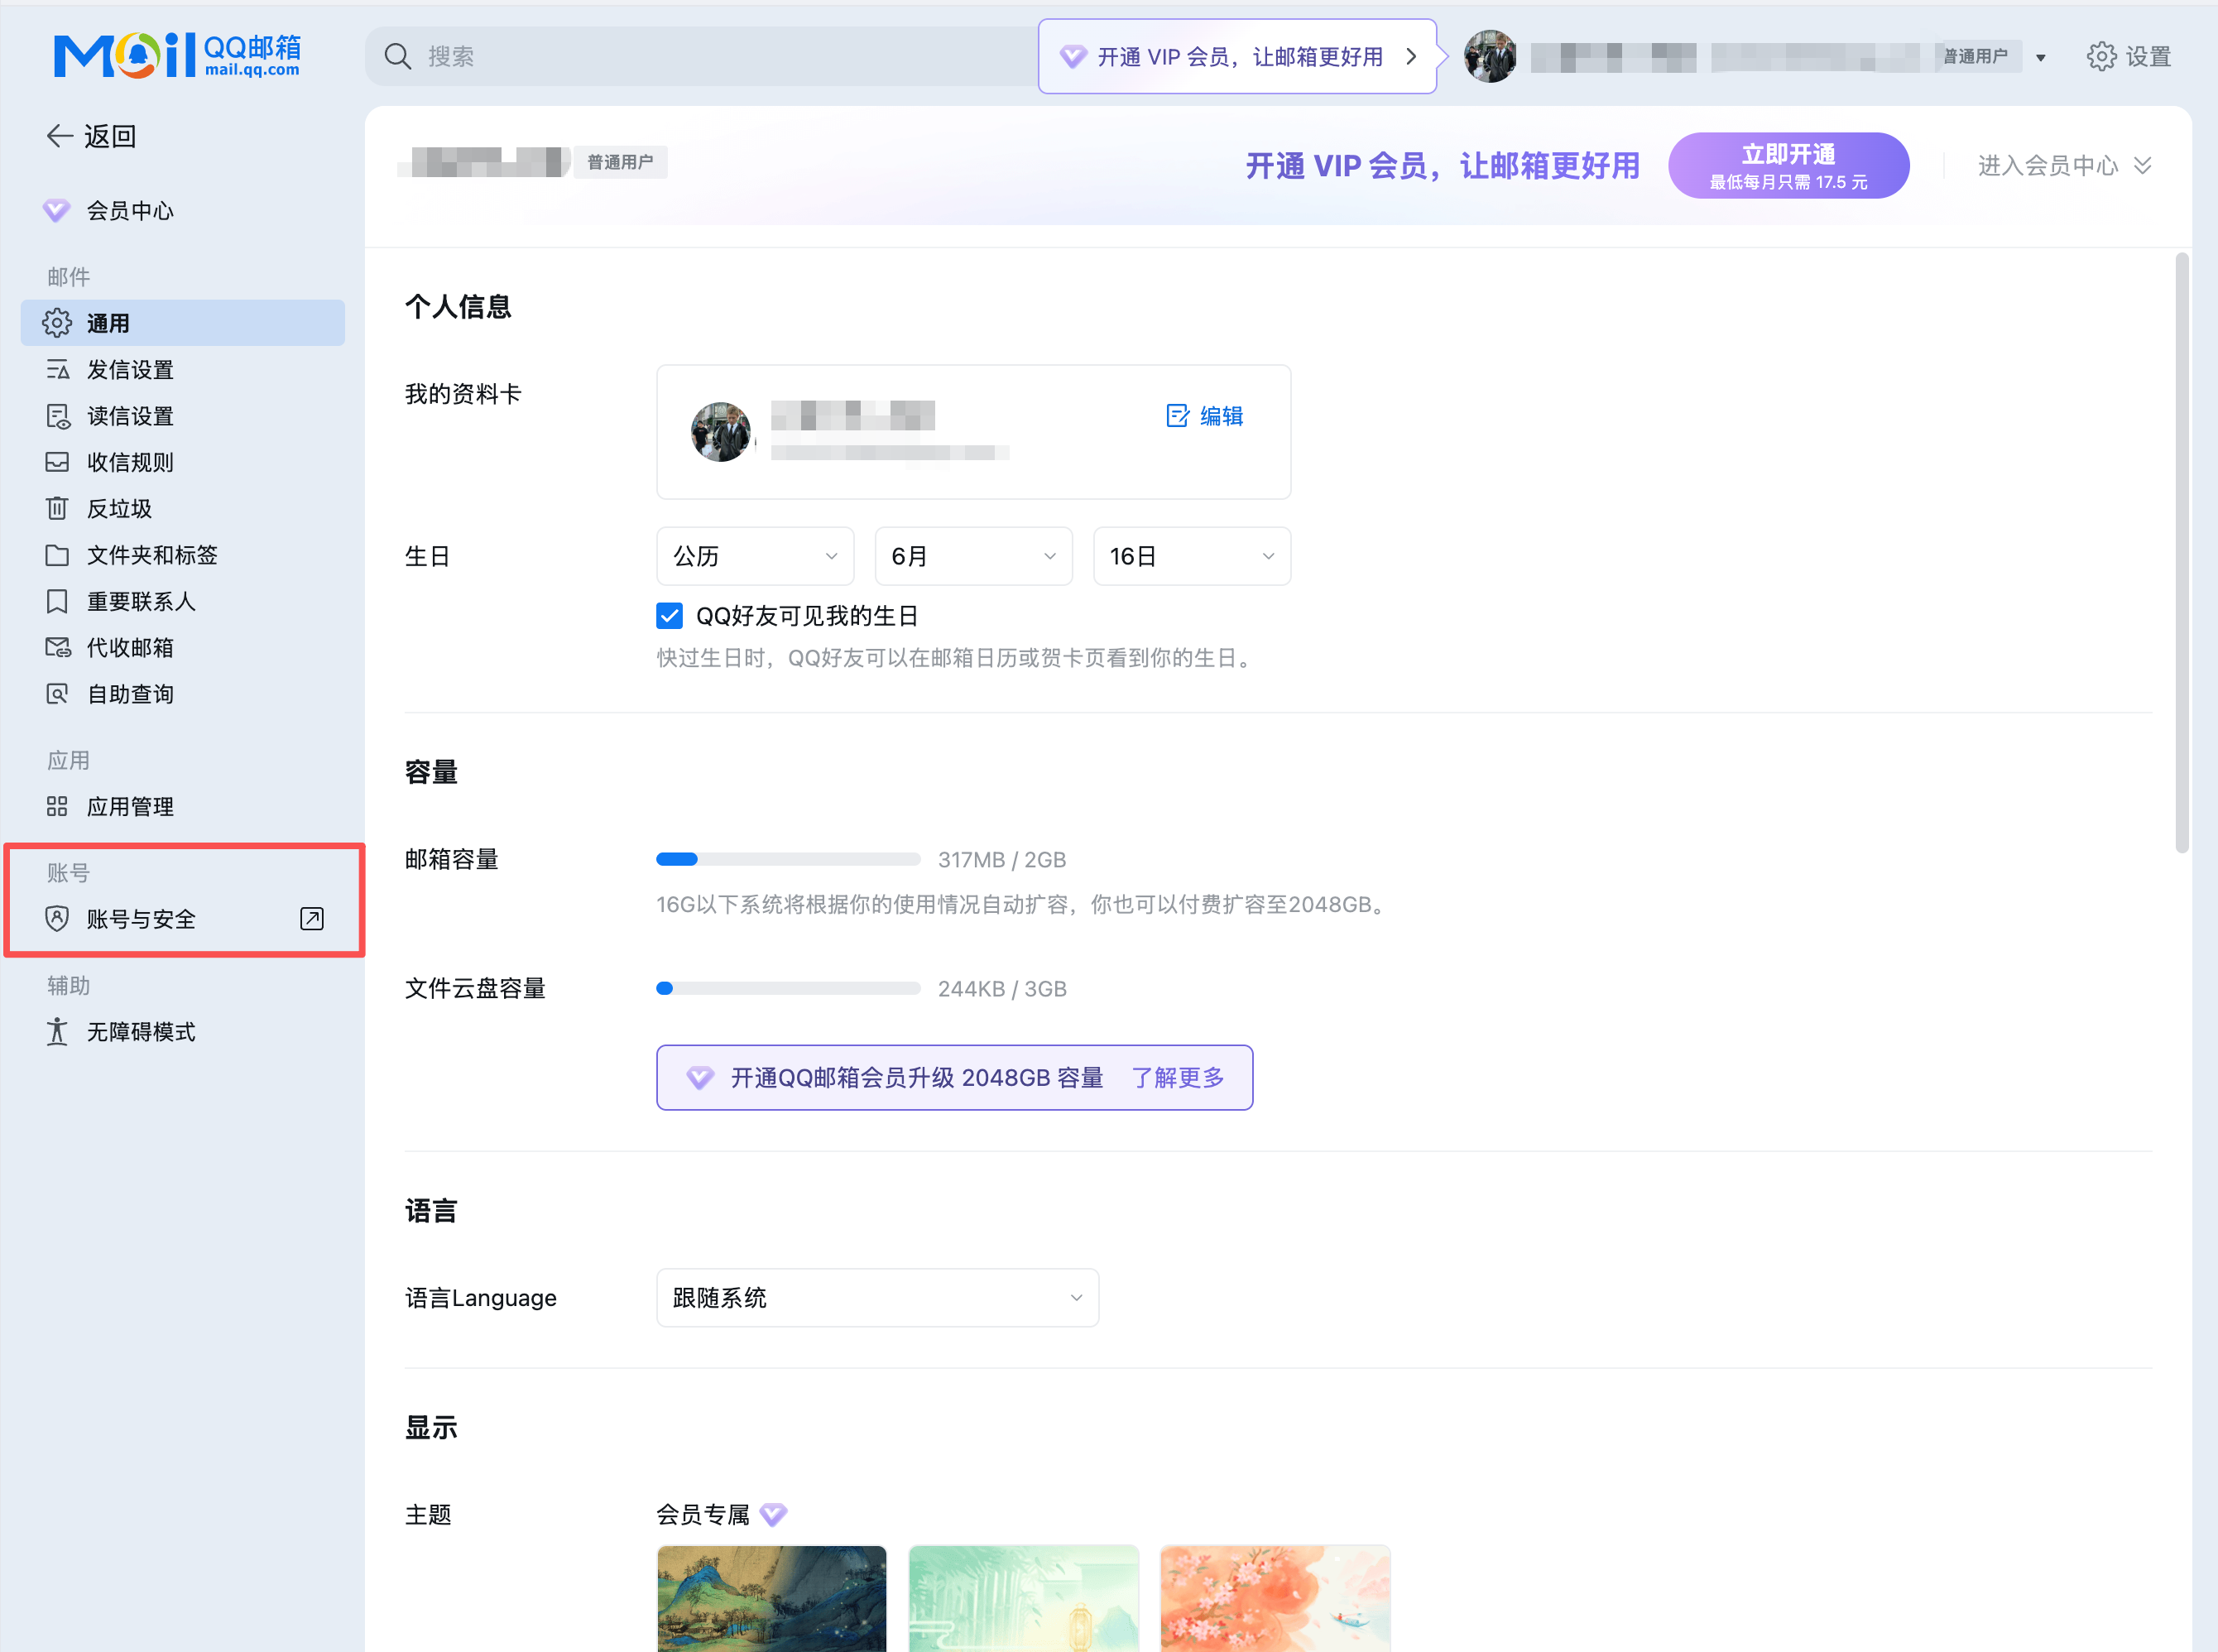Click the 账号与安全 shield icon

click(57, 918)
